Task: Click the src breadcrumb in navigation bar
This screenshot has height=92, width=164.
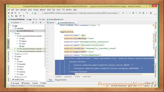Action: pos(35,19)
